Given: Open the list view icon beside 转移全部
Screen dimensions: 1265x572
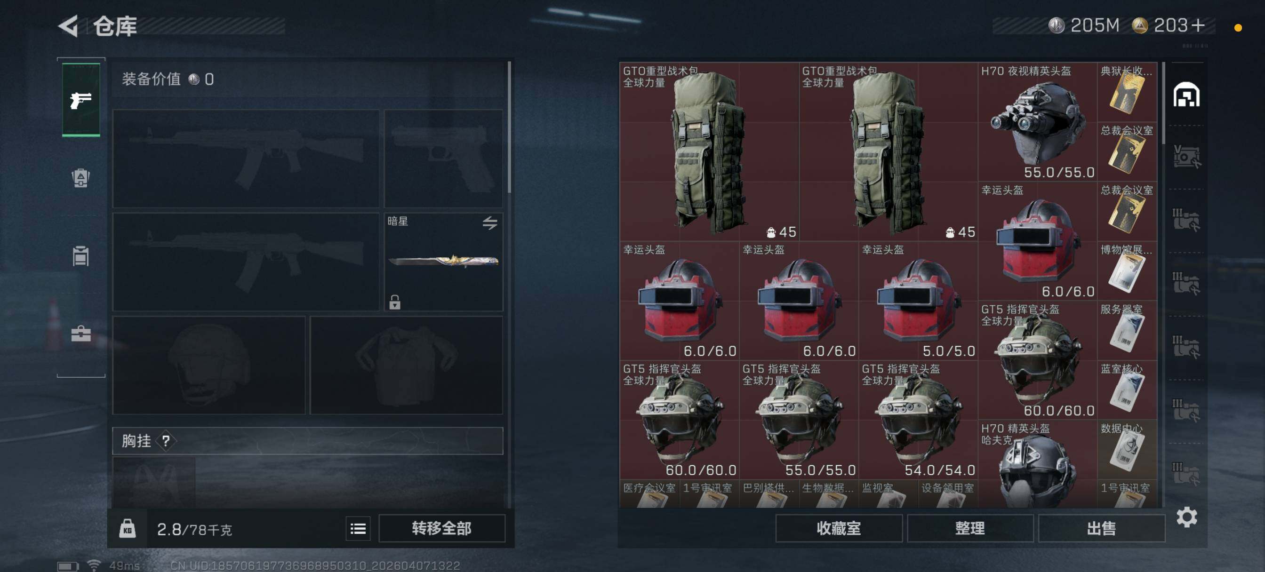Looking at the screenshot, I should point(358,528).
